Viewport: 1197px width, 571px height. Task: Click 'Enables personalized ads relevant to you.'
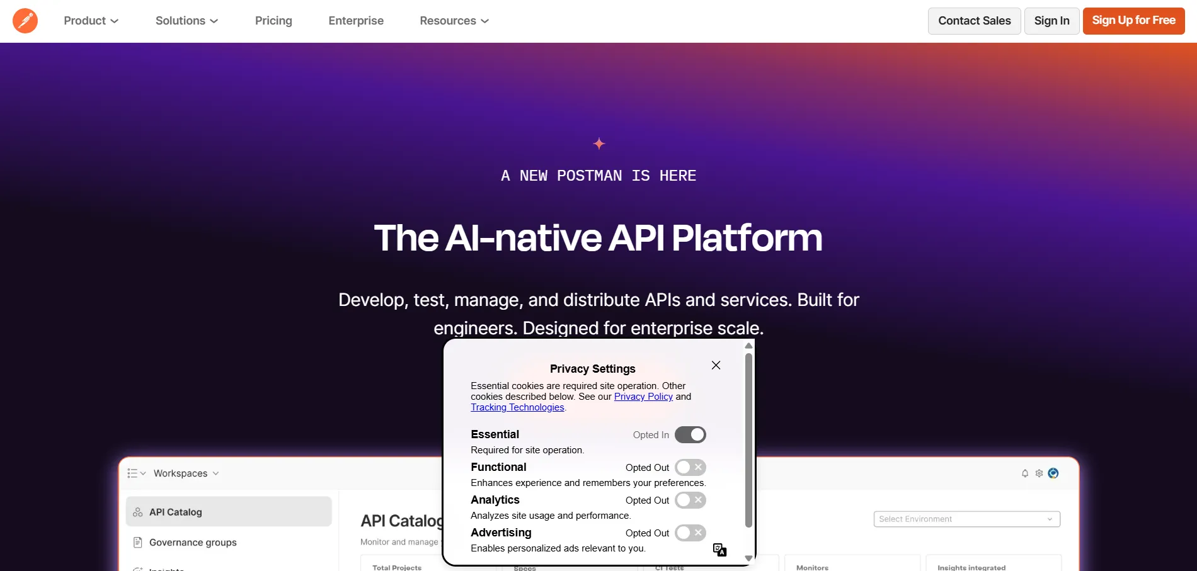coord(558,548)
